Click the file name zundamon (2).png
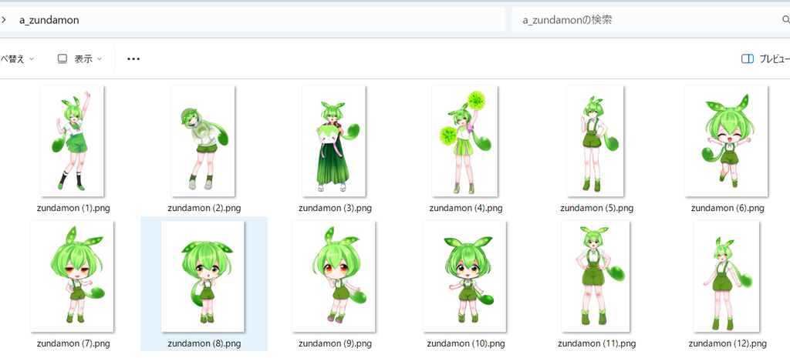The image size is (790, 358). click(x=204, y=208)
